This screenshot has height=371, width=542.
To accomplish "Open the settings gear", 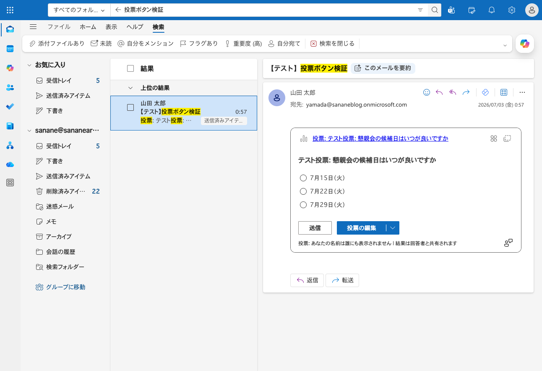I will click(x=512, y=10).
